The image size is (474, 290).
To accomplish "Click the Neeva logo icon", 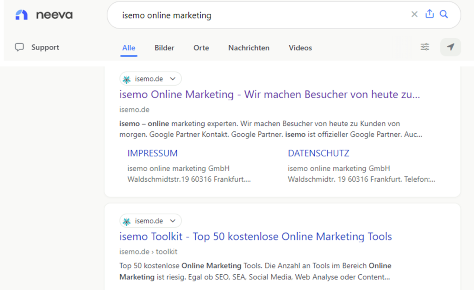I will coord(21,15).
